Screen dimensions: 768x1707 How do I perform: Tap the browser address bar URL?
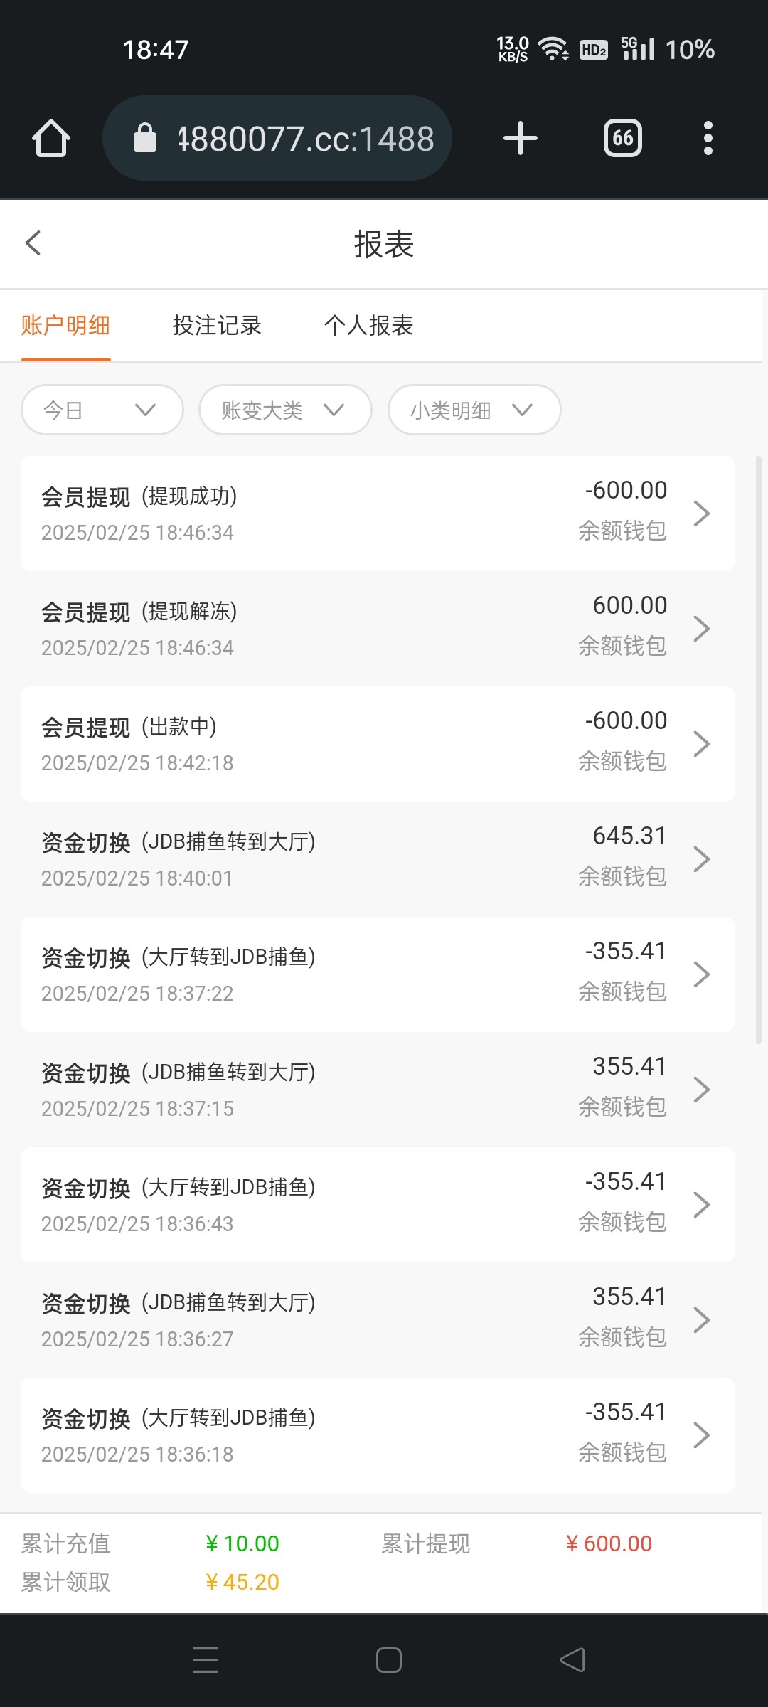pyautogui.click(x=306, y=138)
